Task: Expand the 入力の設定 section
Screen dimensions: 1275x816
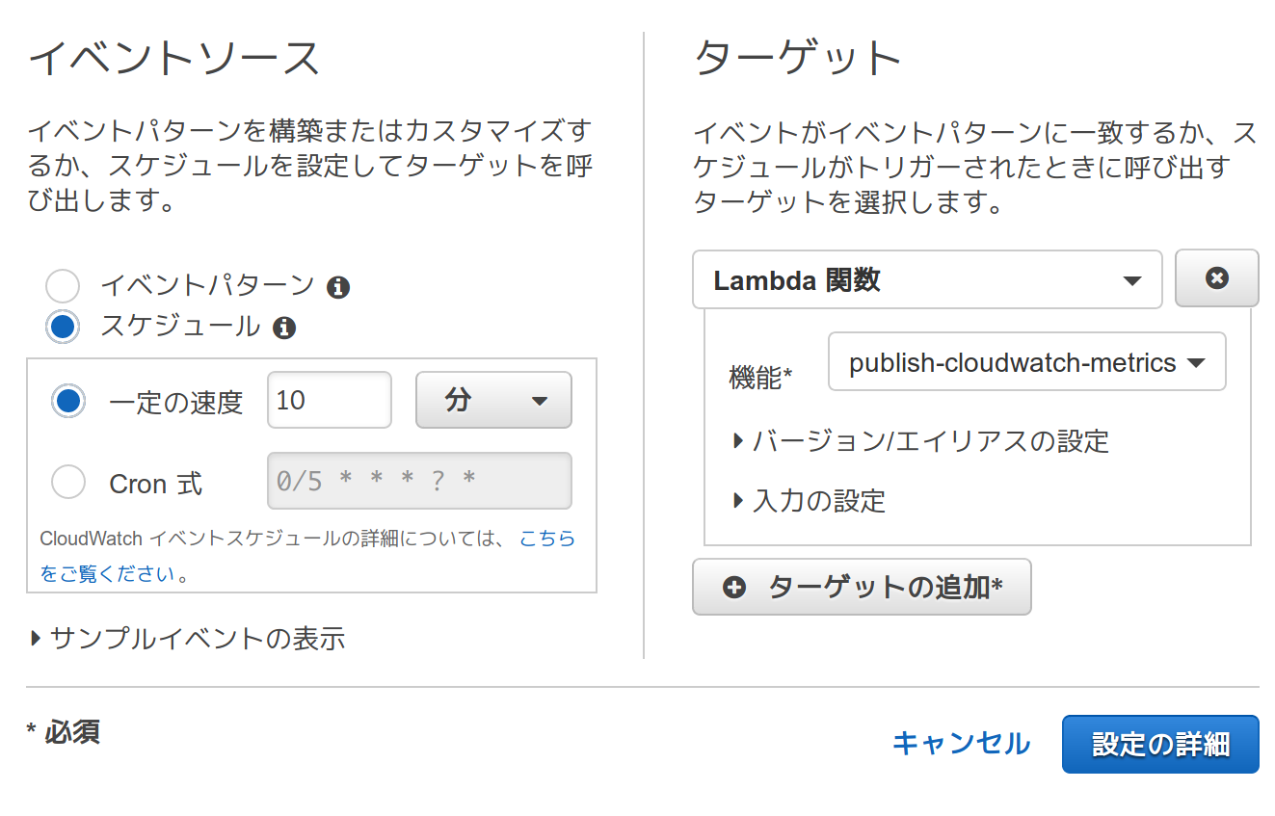Action: coord(810,501)
